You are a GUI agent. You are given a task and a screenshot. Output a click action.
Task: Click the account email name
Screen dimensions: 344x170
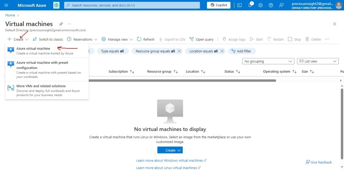point(312,4)
